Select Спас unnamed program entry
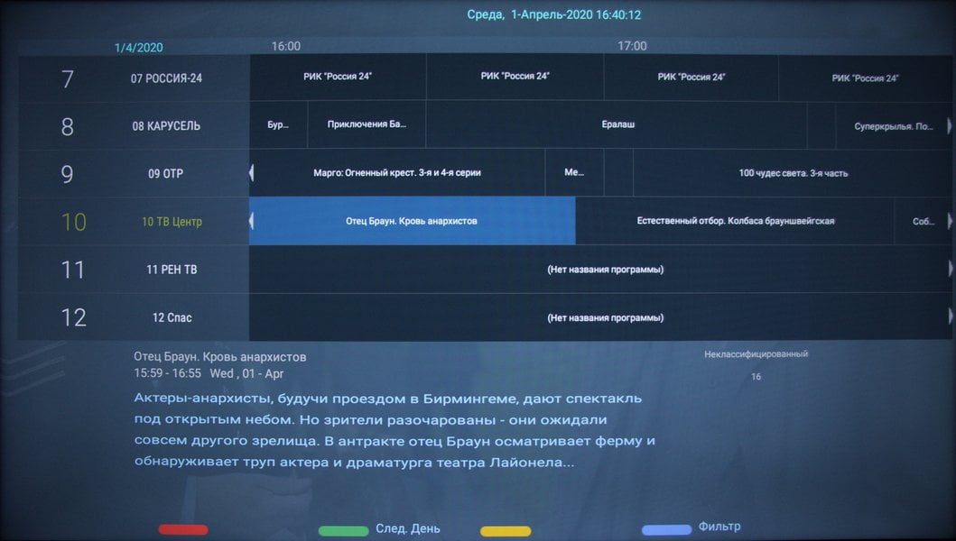Viewport: 956px width, 541px height. [x=600, y=317]
